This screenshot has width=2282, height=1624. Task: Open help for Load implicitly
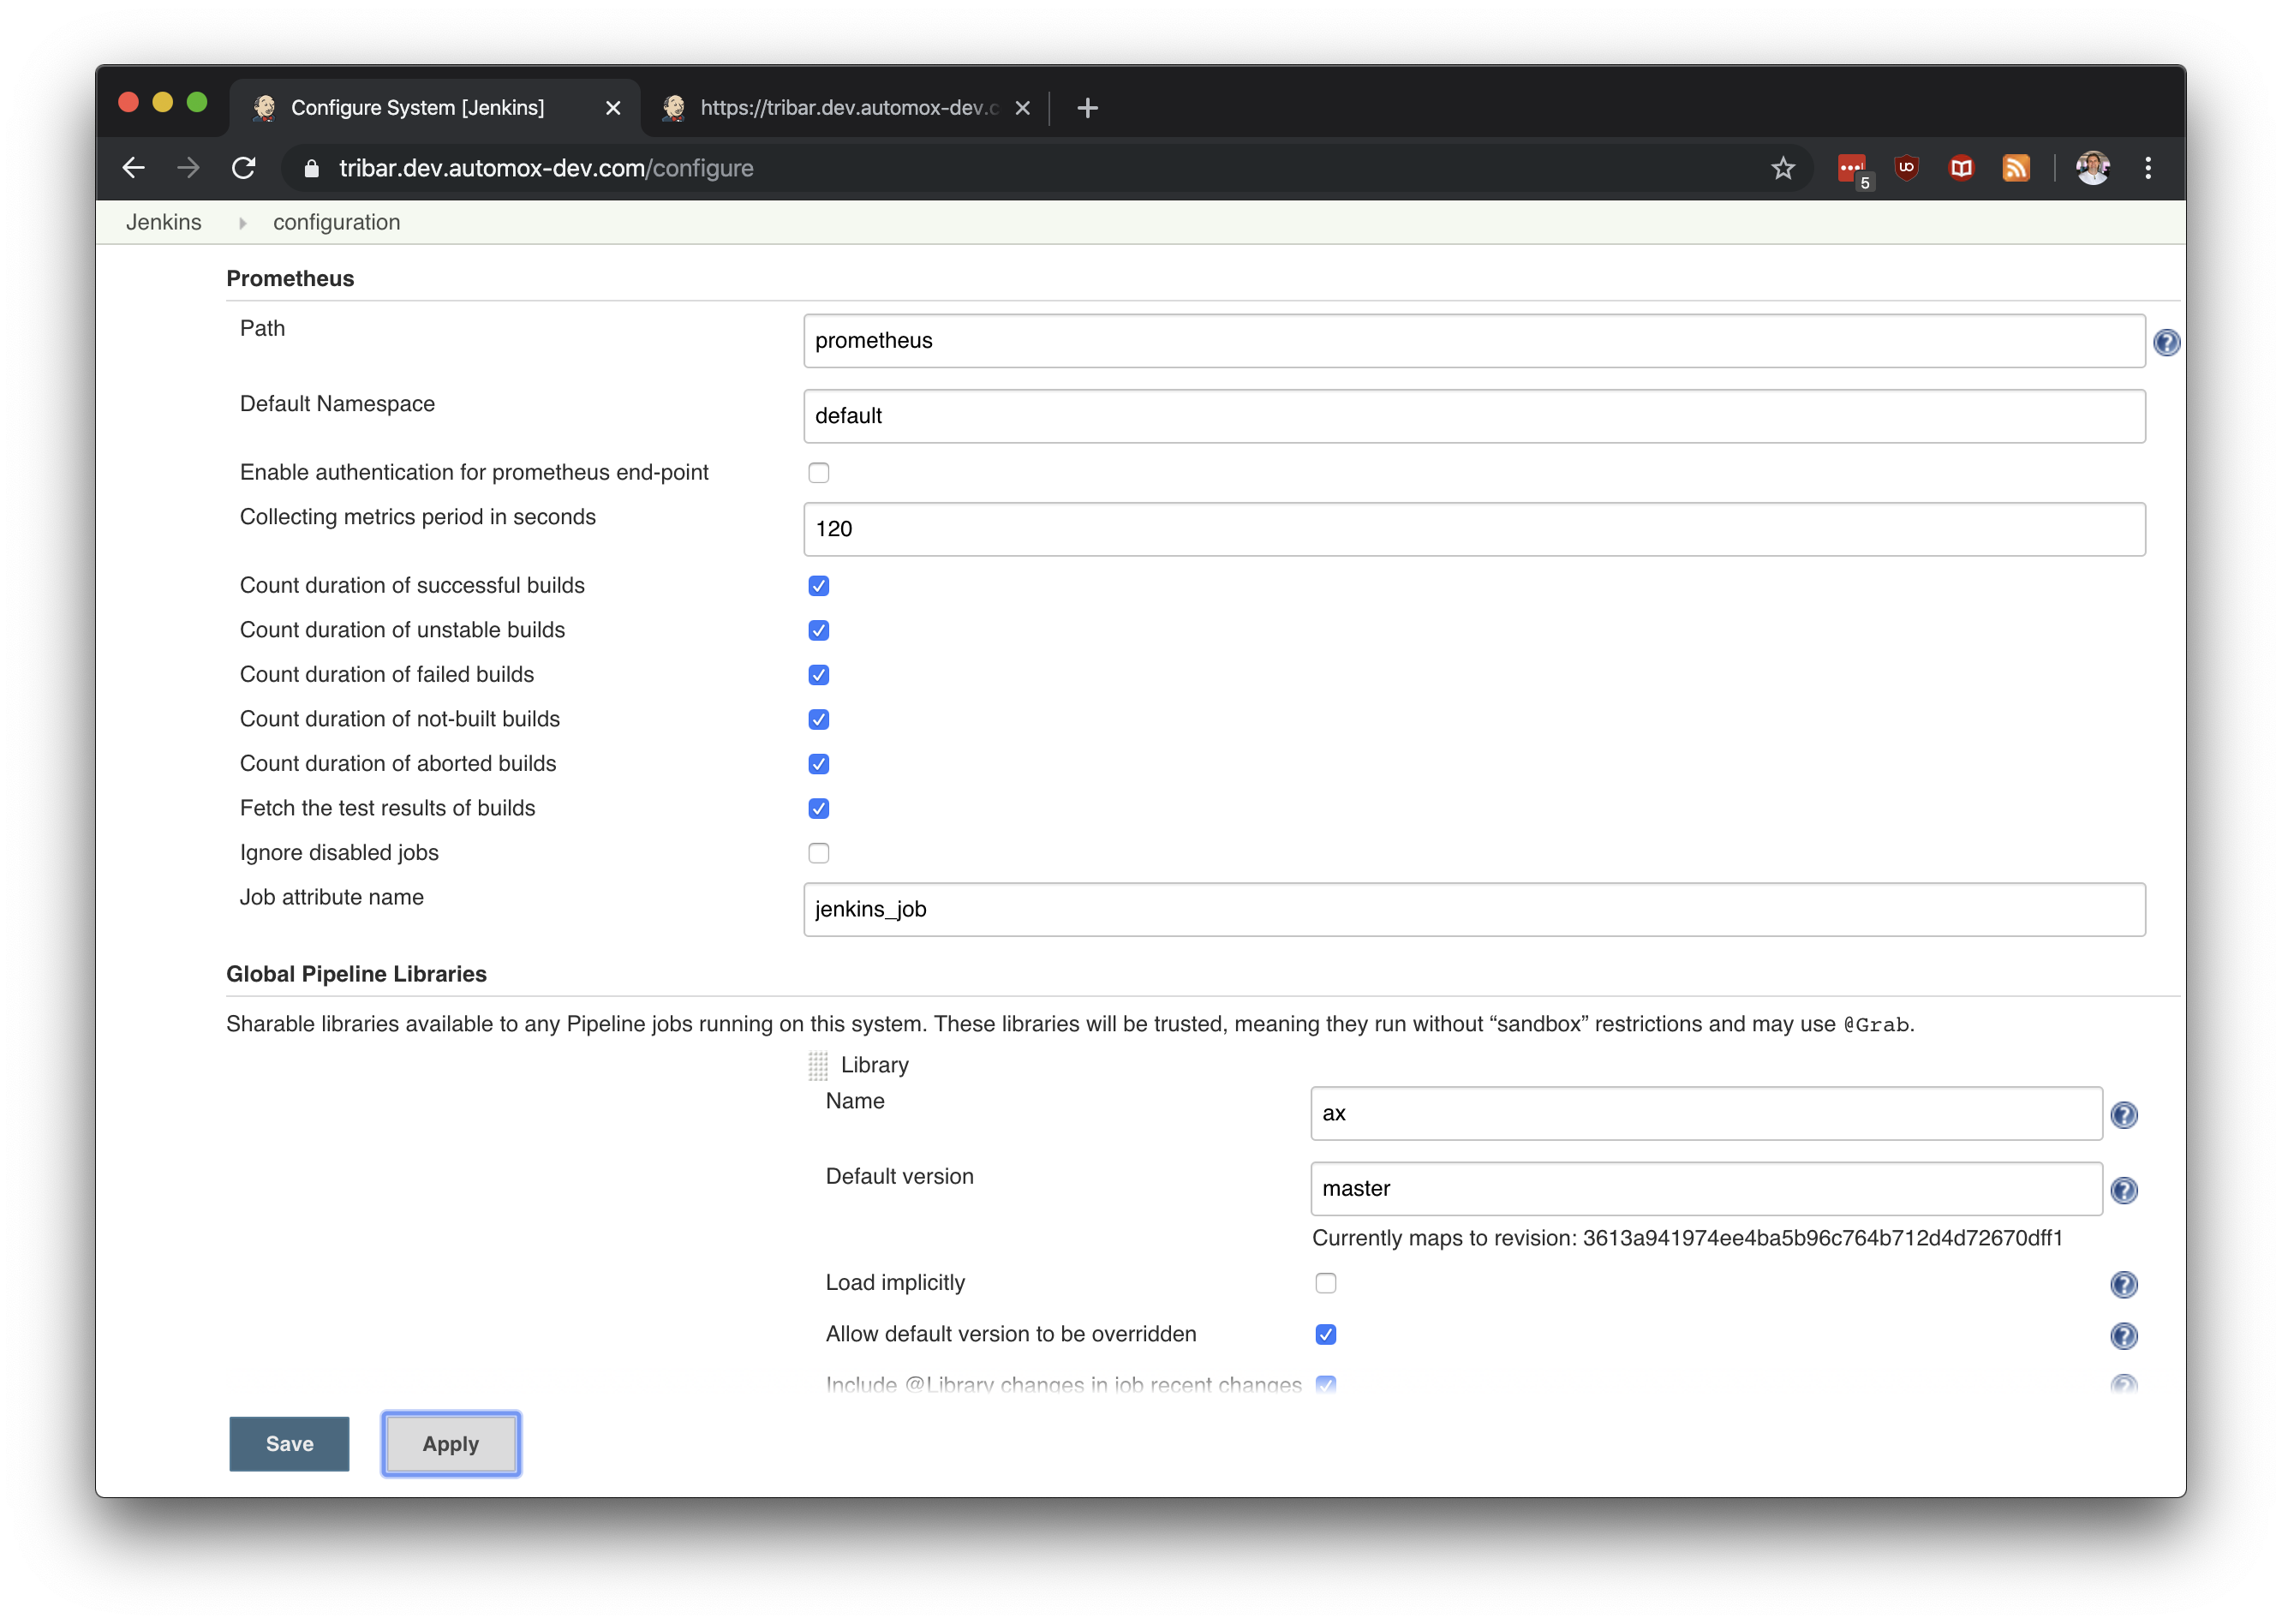pos(2124,1284)
